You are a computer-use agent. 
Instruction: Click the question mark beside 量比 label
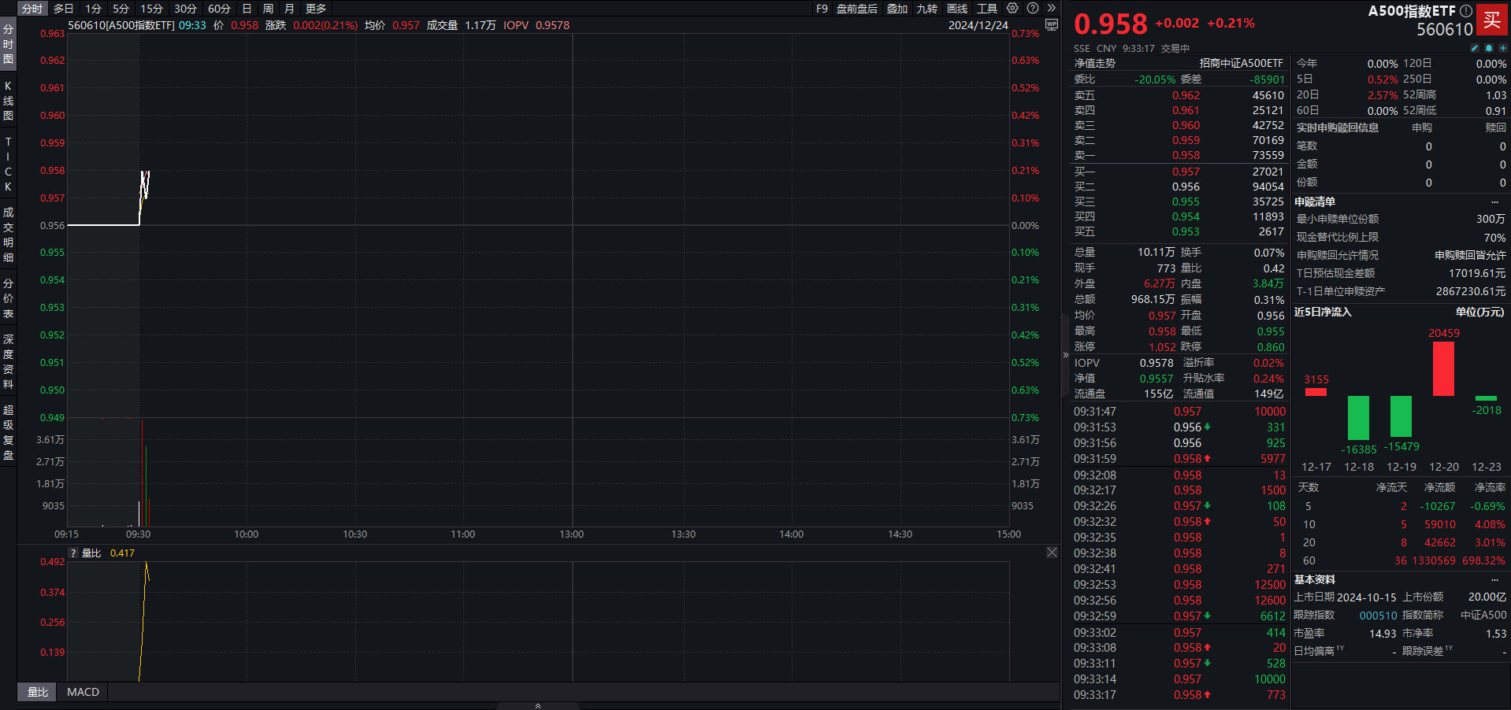[73, 553]
